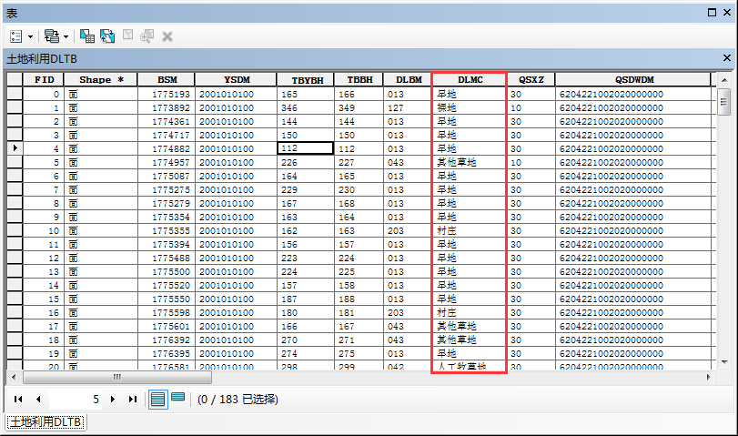Expand the Table Options dropdown arrow

(x=30, y=36)
